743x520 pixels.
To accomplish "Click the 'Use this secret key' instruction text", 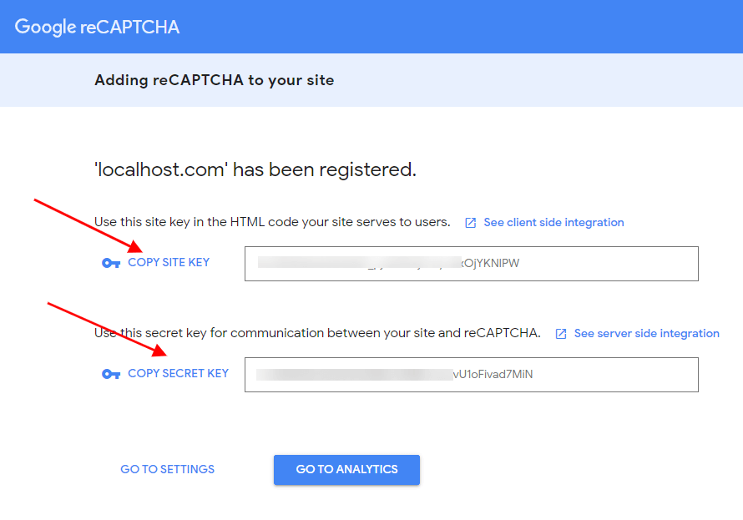I will [317, 333].
